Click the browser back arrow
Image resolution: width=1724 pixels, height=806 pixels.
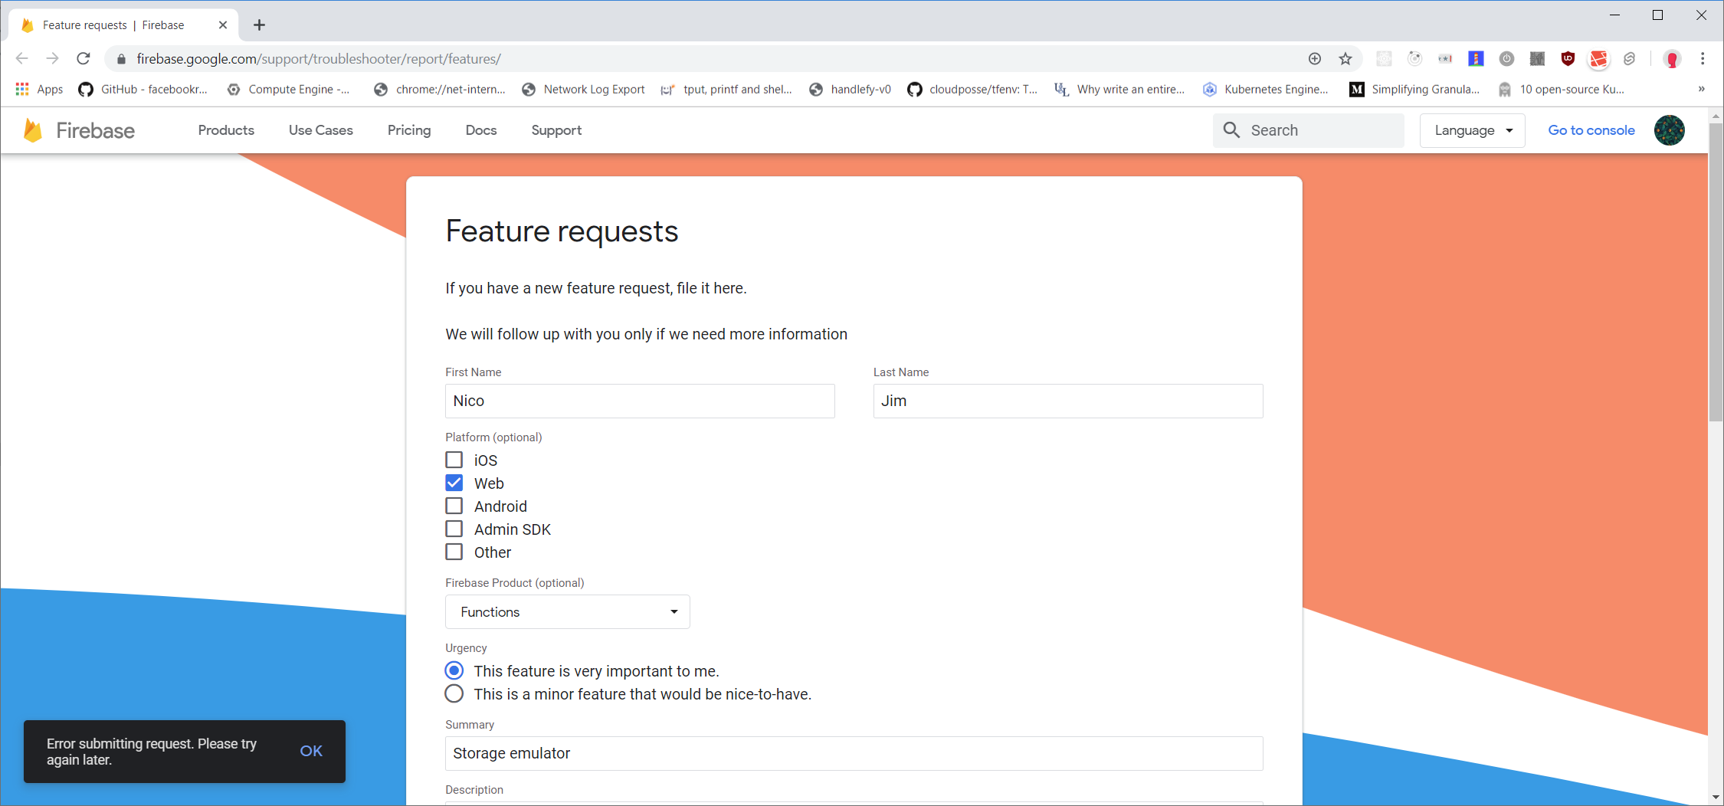[21, 58]
